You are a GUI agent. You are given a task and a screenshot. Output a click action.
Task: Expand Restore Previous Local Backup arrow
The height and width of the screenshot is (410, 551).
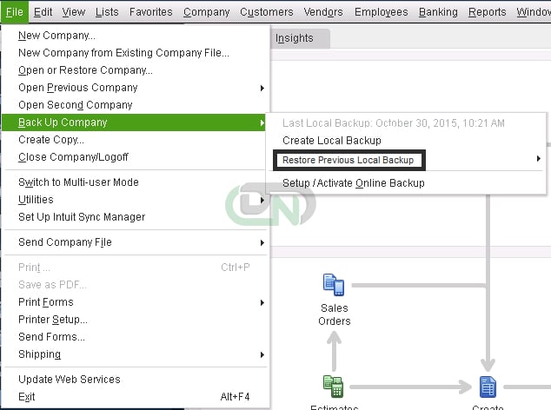click(x=538, y=158)
